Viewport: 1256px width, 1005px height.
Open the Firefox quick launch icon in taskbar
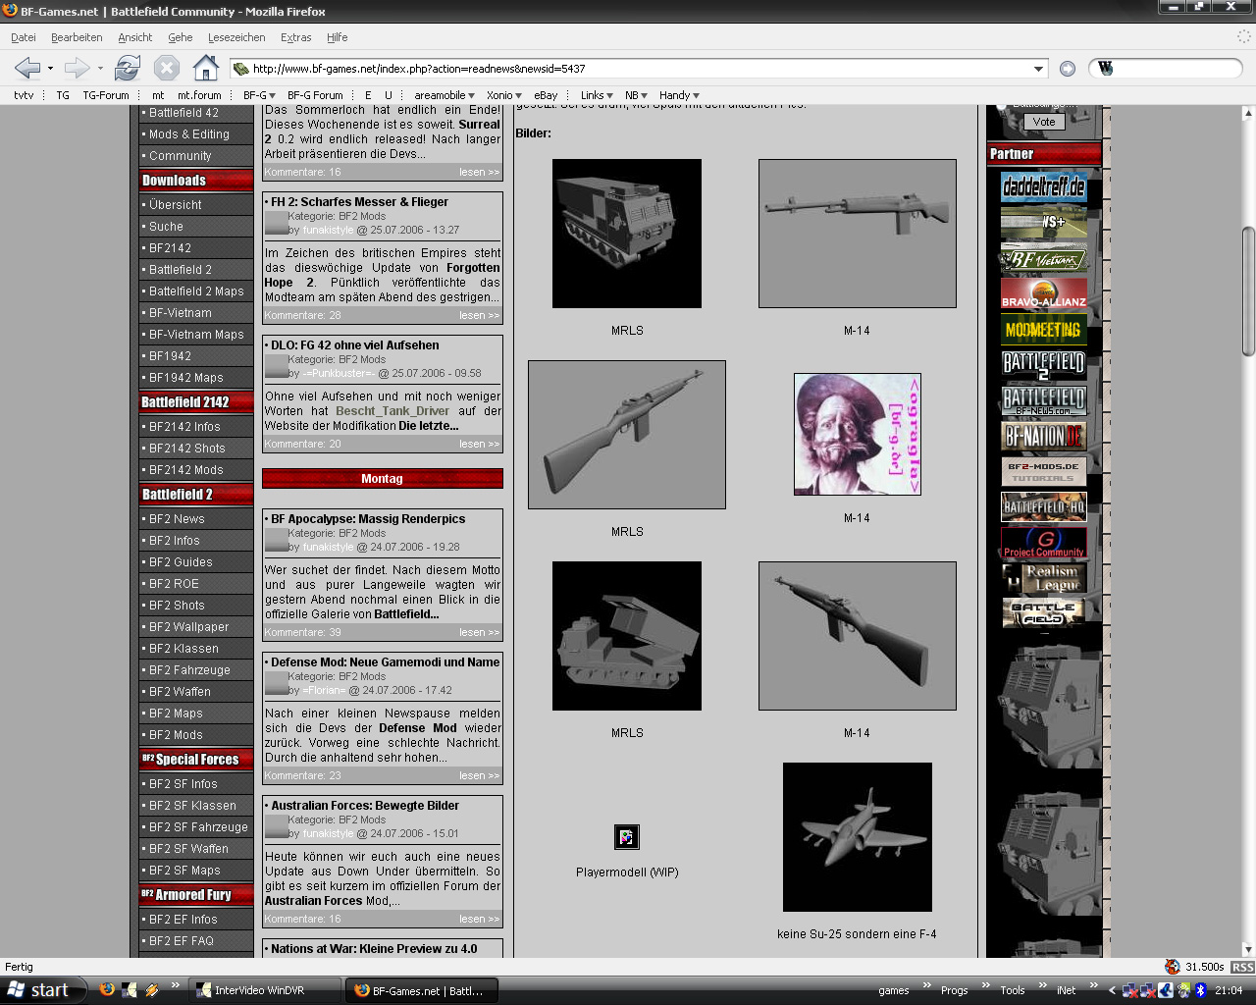(107, 990)
